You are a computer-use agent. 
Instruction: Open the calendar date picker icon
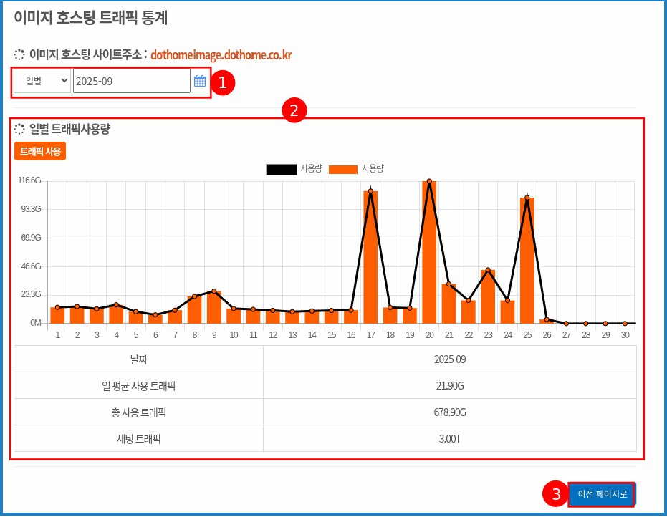(x=200, y=80)
